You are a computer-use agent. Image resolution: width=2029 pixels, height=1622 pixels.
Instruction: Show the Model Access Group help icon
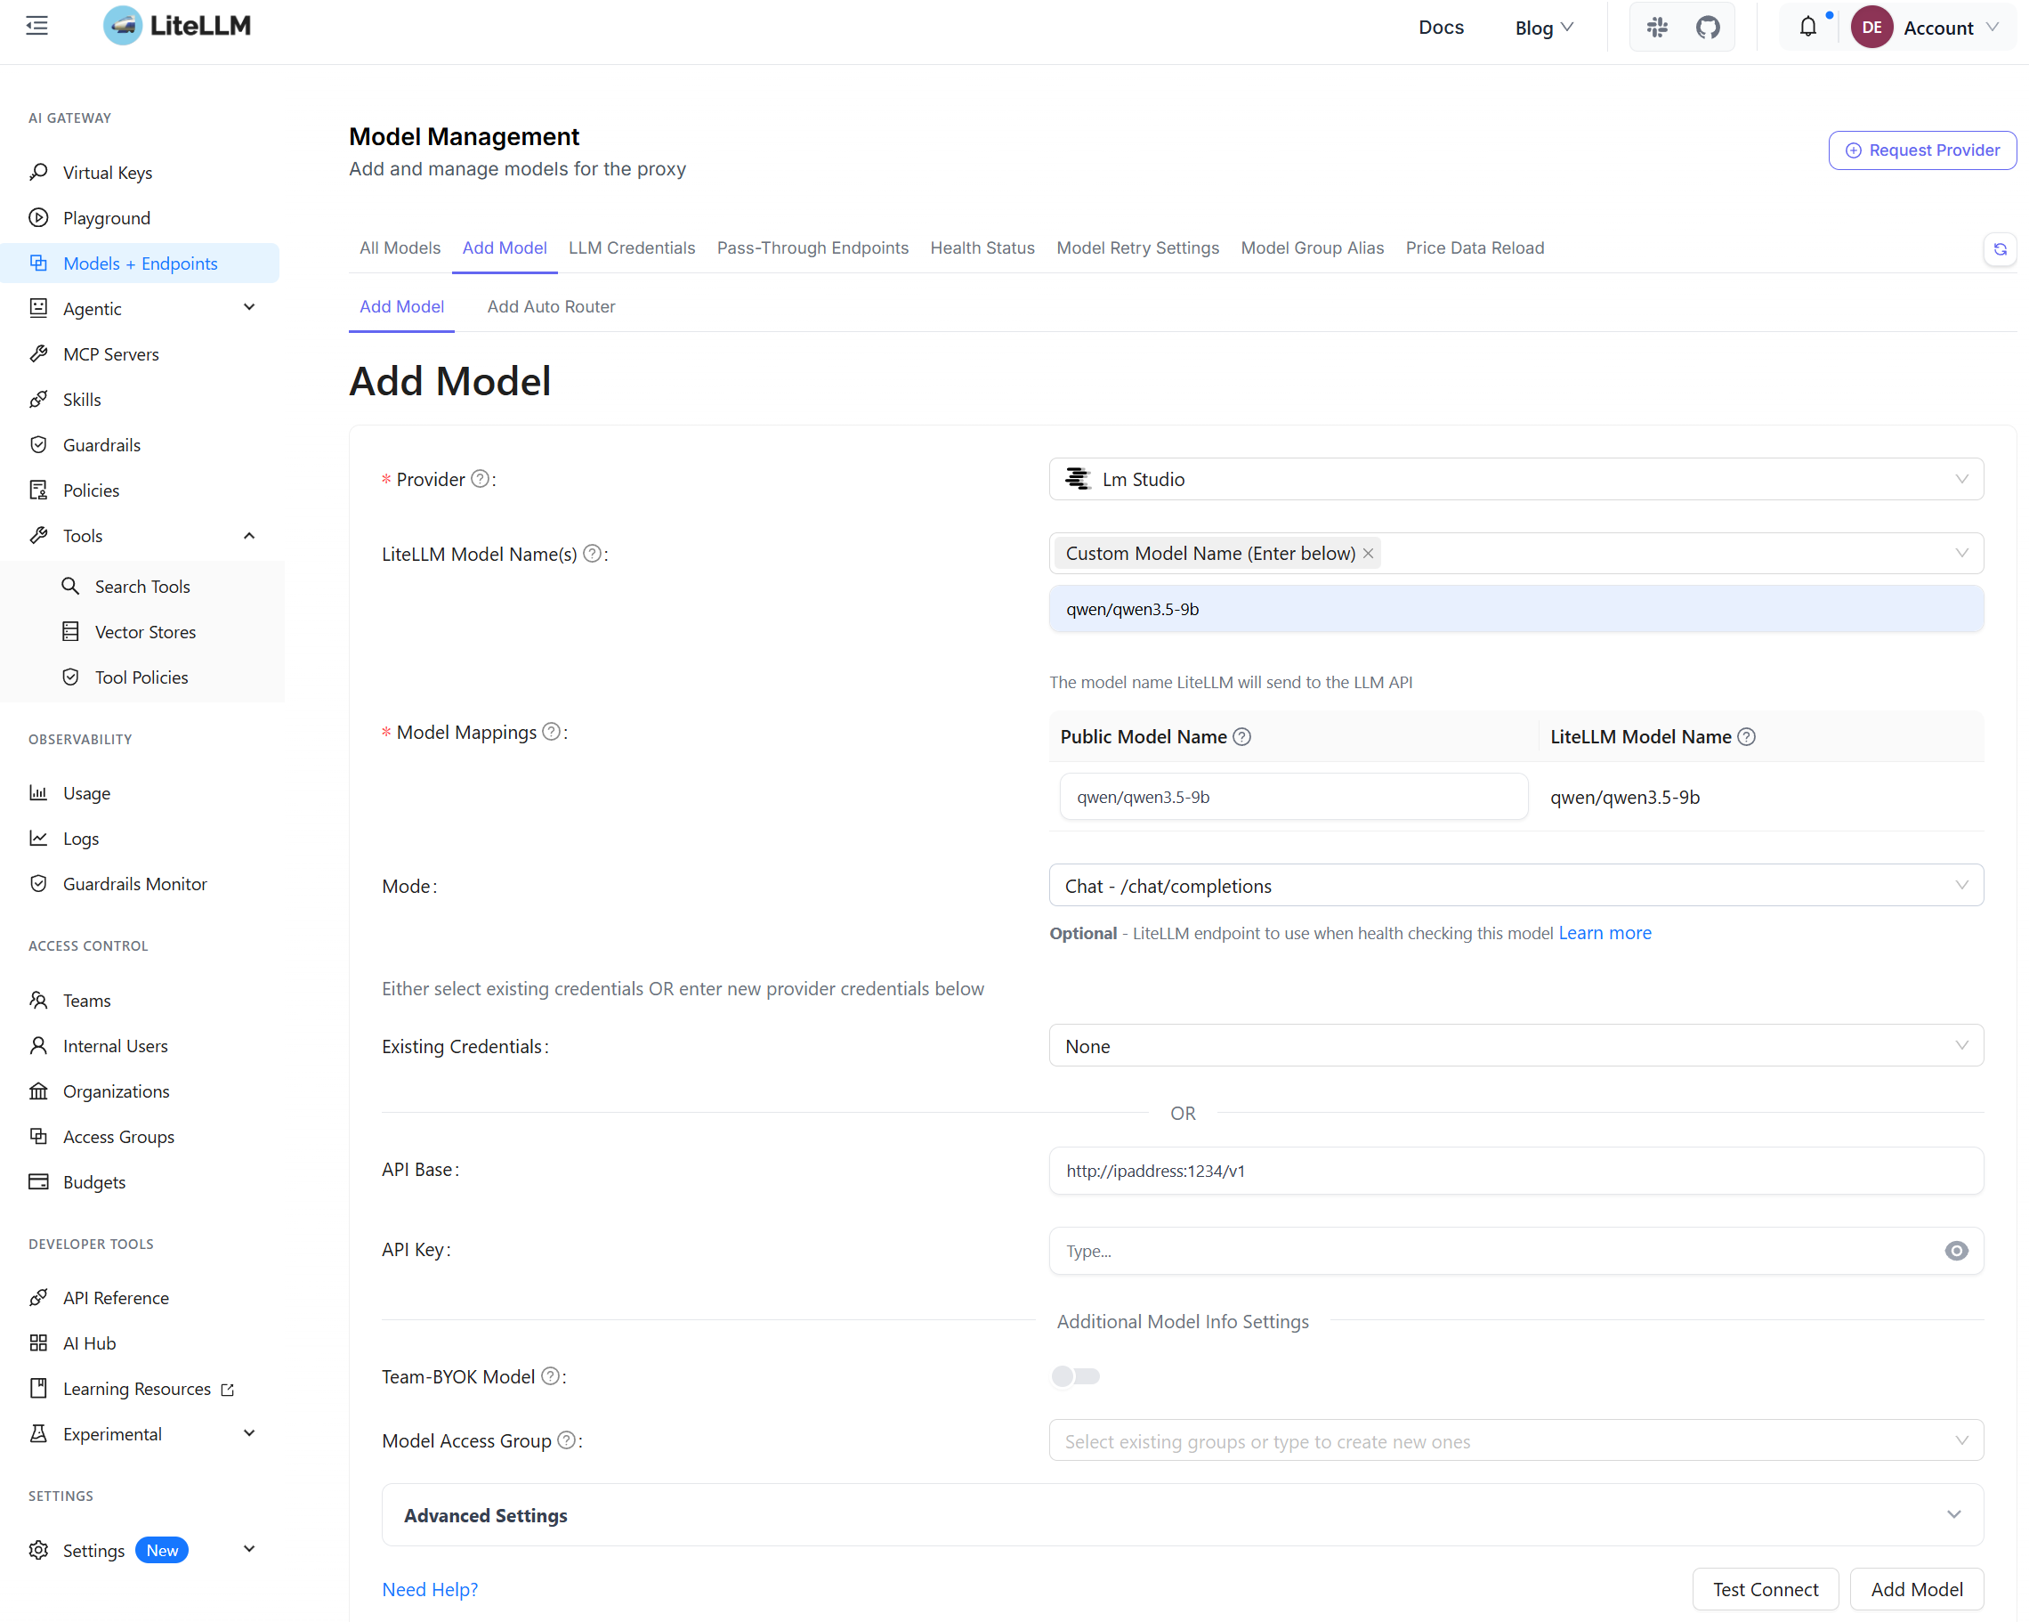point(567,1440)
